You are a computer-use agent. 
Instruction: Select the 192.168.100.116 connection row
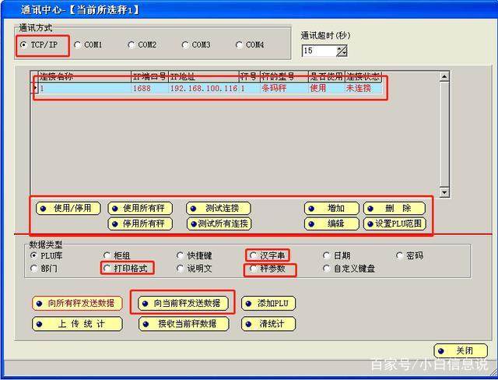[x=202, y=89]
